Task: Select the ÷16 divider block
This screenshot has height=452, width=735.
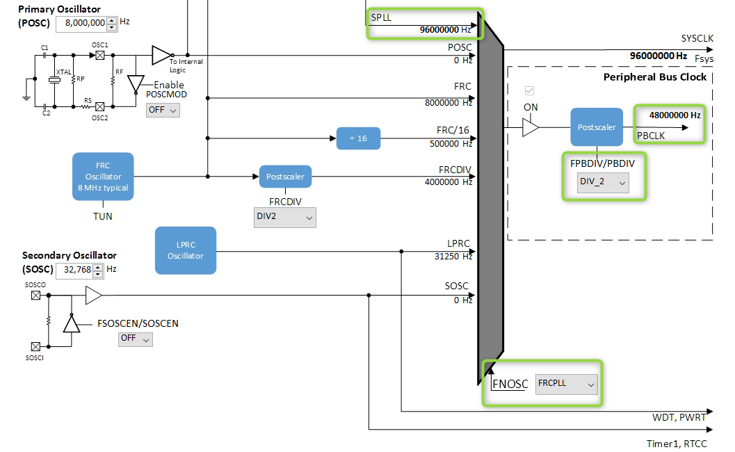Action: click(x=358, y=138)
